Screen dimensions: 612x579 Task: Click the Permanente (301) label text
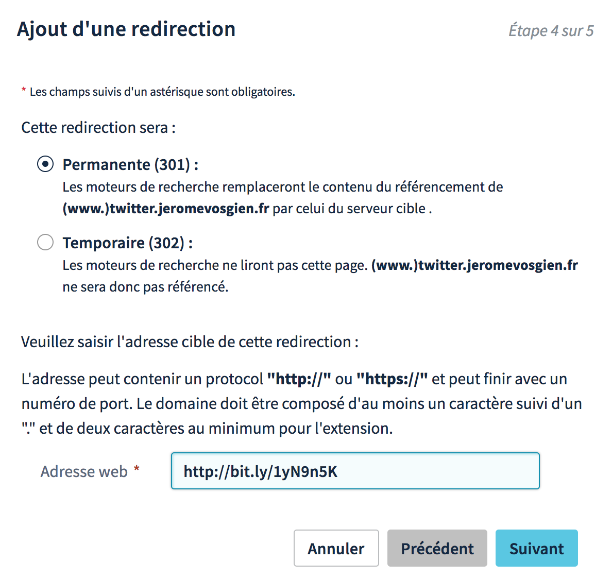click(130, 165)
